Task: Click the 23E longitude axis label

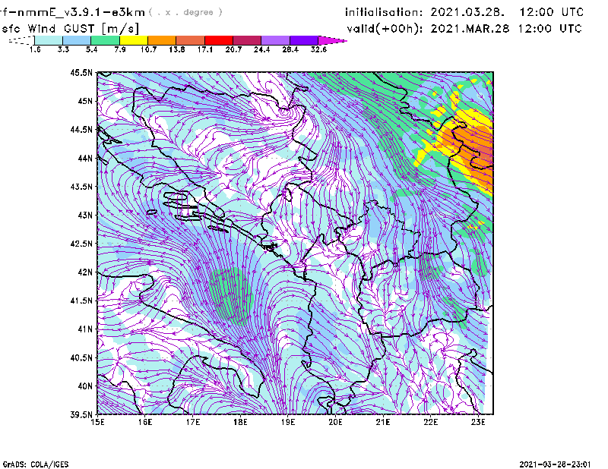Action: click(478, 422)
